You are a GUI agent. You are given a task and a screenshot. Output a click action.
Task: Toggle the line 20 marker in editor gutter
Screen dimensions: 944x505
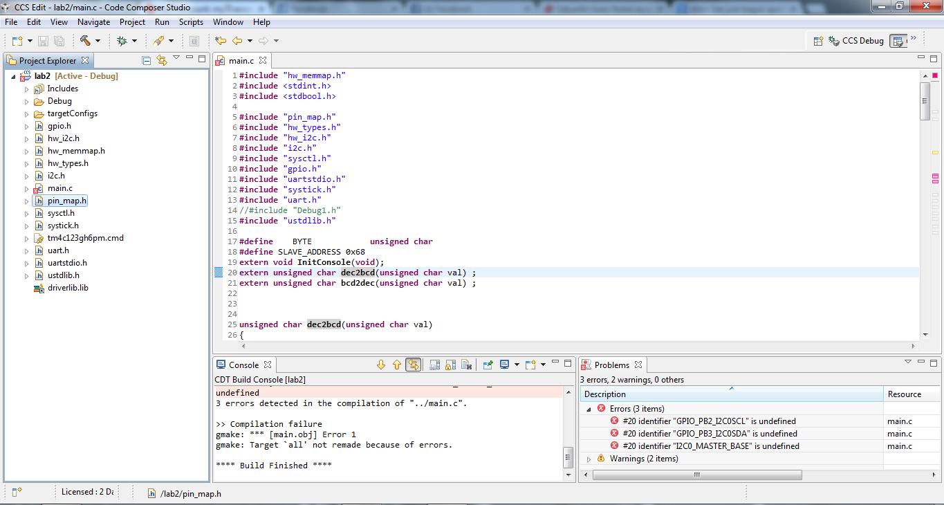tap(219, 273)
